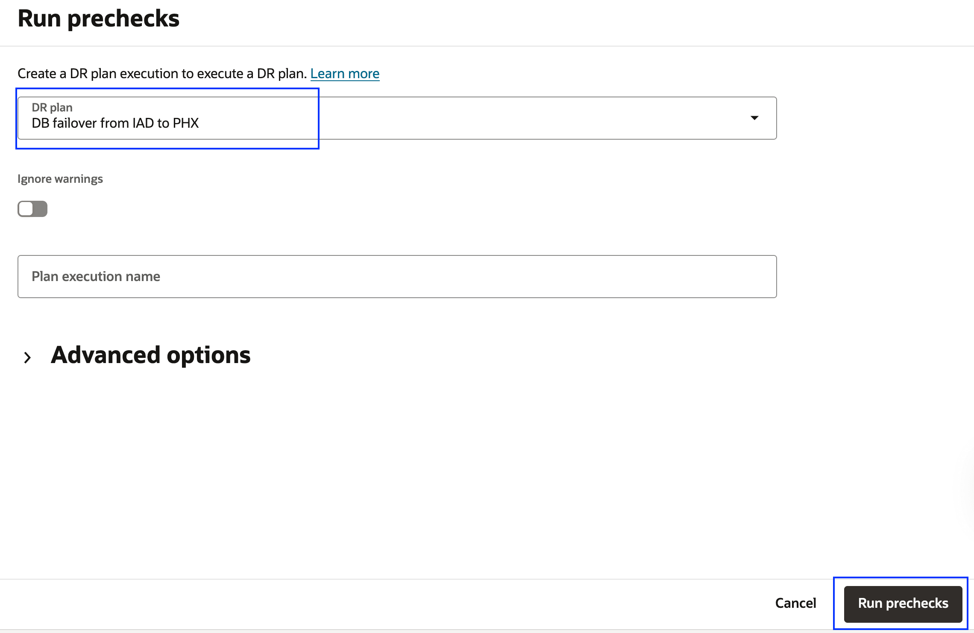Click the Run prechecks page title
Viewport: 974px width, 633px height.
(x=99, y=19)
